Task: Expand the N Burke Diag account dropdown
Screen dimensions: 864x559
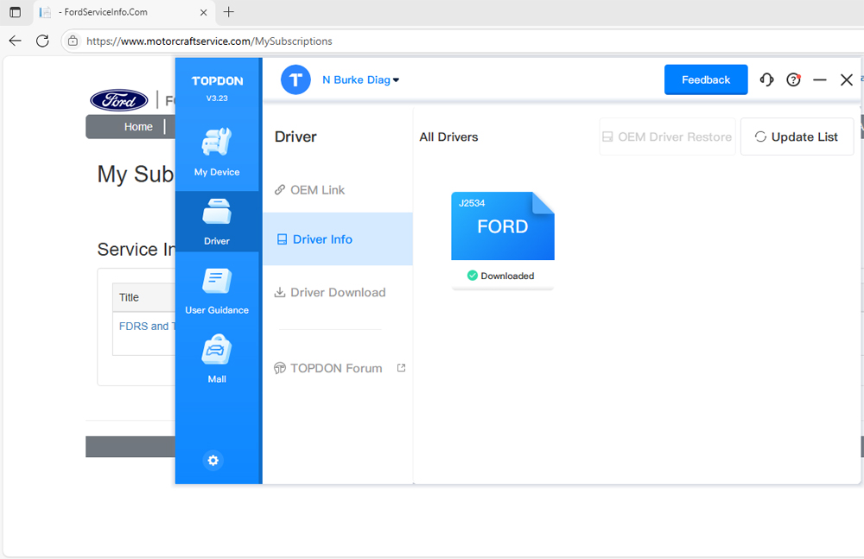Action: [x=361, y=79]
